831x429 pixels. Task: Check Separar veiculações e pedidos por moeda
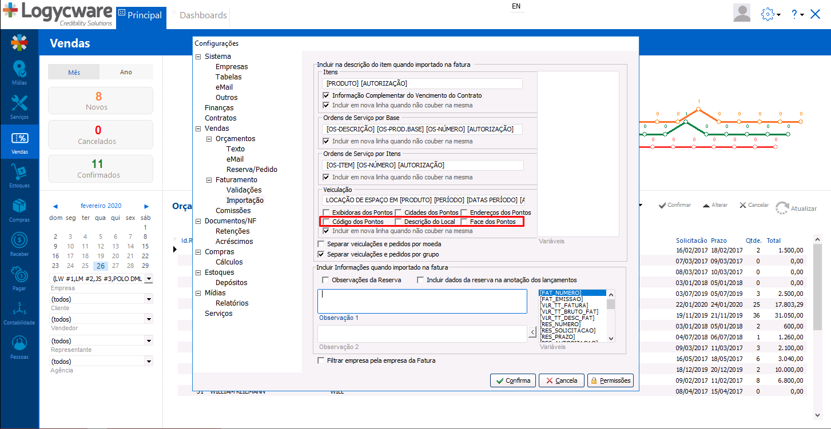coord(320,244)
